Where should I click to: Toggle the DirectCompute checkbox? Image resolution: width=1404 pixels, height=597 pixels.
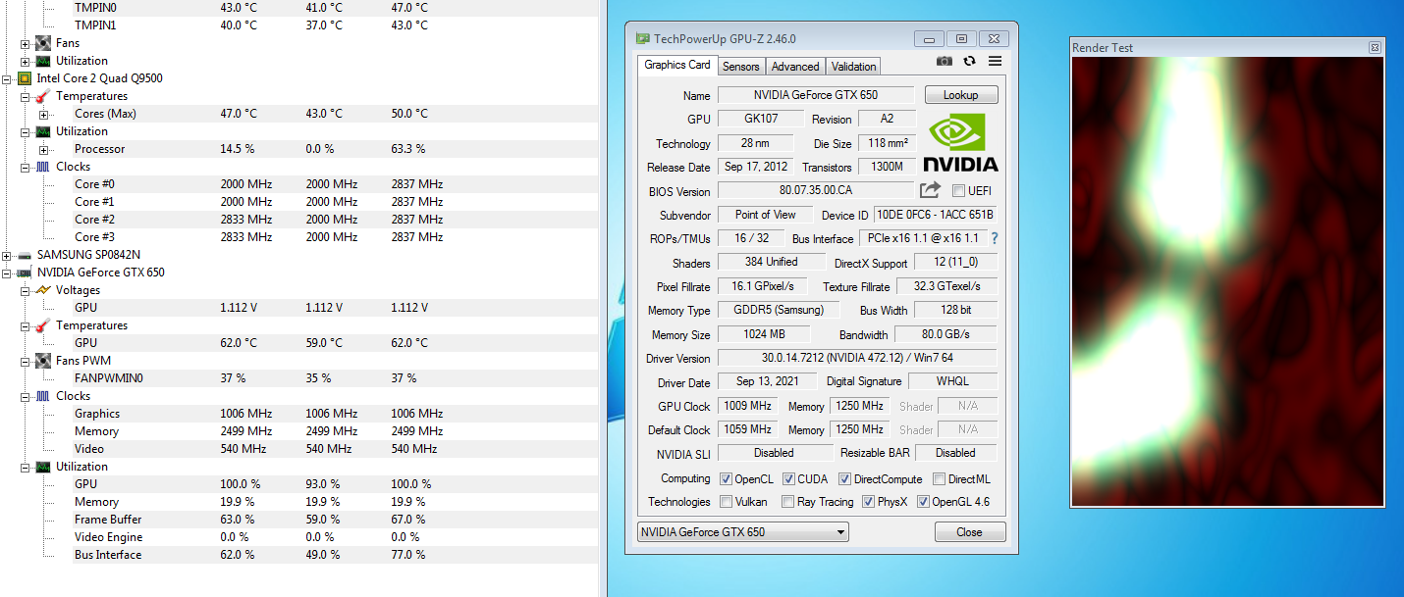click(x=844, y=479)
